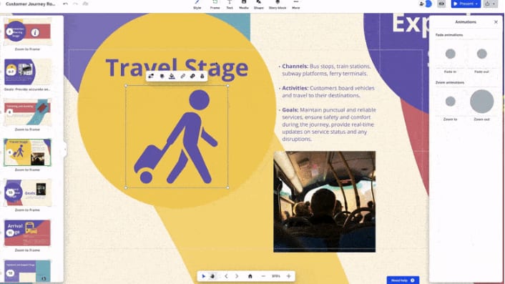Click the dark link icon in the floating toolbar
Screen dimensions: 505x284
pyautogui.click(x=192, y=76)
